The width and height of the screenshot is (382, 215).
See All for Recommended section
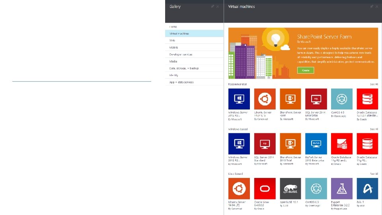click(374, 84)
